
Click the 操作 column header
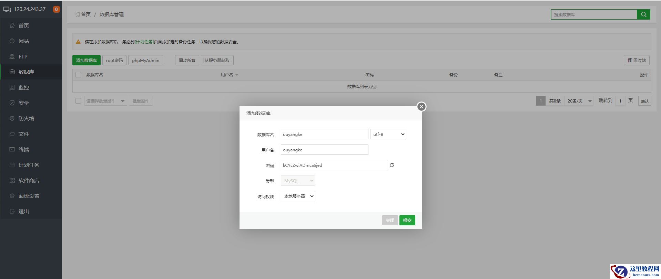644,75
